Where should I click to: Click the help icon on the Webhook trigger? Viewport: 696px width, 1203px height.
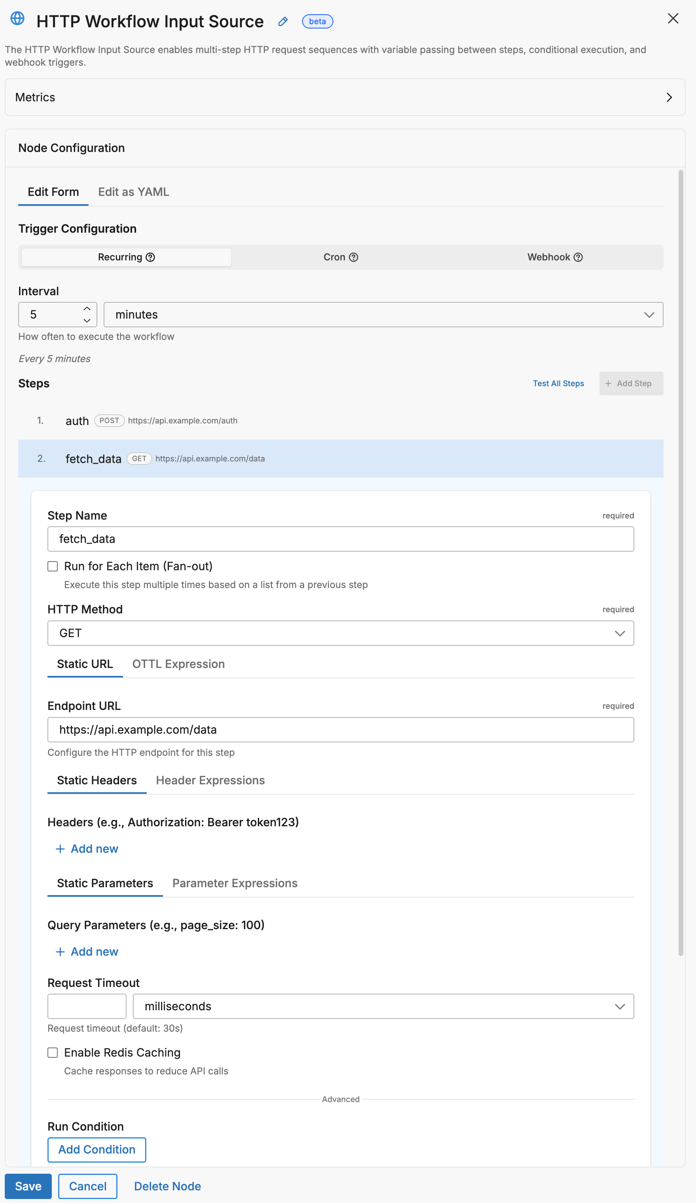[578, 257]
